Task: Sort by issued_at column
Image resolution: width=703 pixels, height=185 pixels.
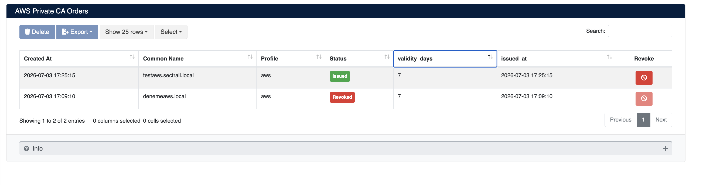Action: pos(556,59)
